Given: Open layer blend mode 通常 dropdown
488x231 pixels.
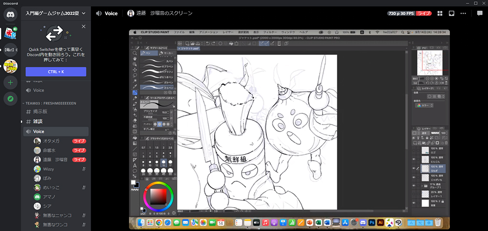Looking at the screenshot, I should (x=425, y=133).
